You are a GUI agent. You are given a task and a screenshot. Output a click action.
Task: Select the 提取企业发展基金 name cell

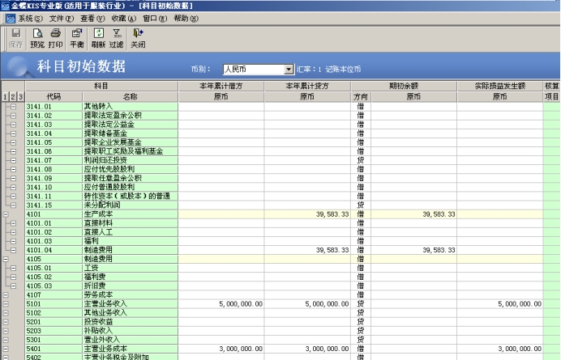click(131, 142)
